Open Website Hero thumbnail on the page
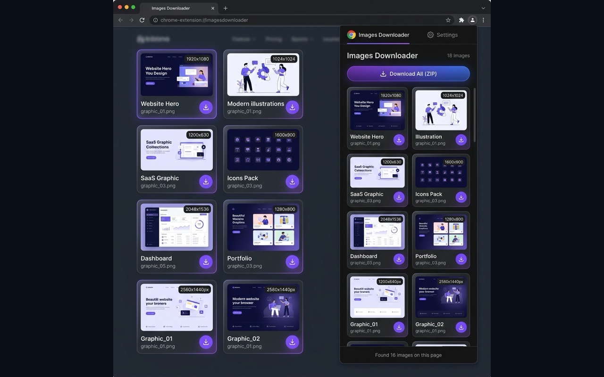Viewport: 604px width, 377px height. (x=177, y=74)
